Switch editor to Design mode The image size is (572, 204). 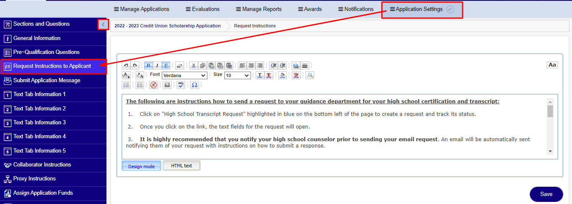(x=142, y=166)
